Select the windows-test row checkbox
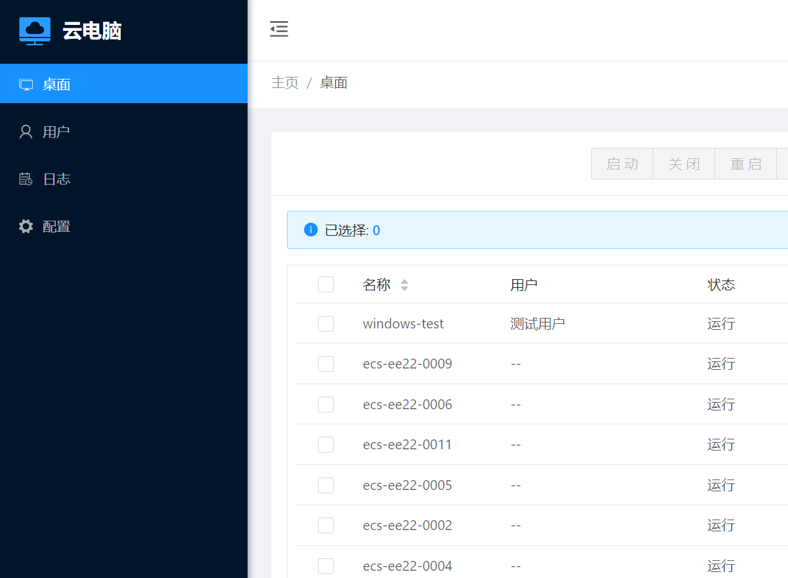Viewport: 788px width, 578px height. [x=326, y=323]
